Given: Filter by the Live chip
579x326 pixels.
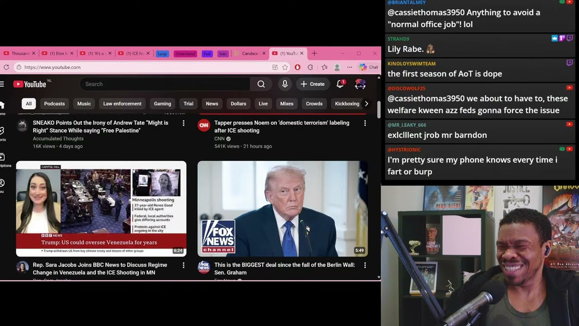Looking at the screenshot, I should click(263, 104).
